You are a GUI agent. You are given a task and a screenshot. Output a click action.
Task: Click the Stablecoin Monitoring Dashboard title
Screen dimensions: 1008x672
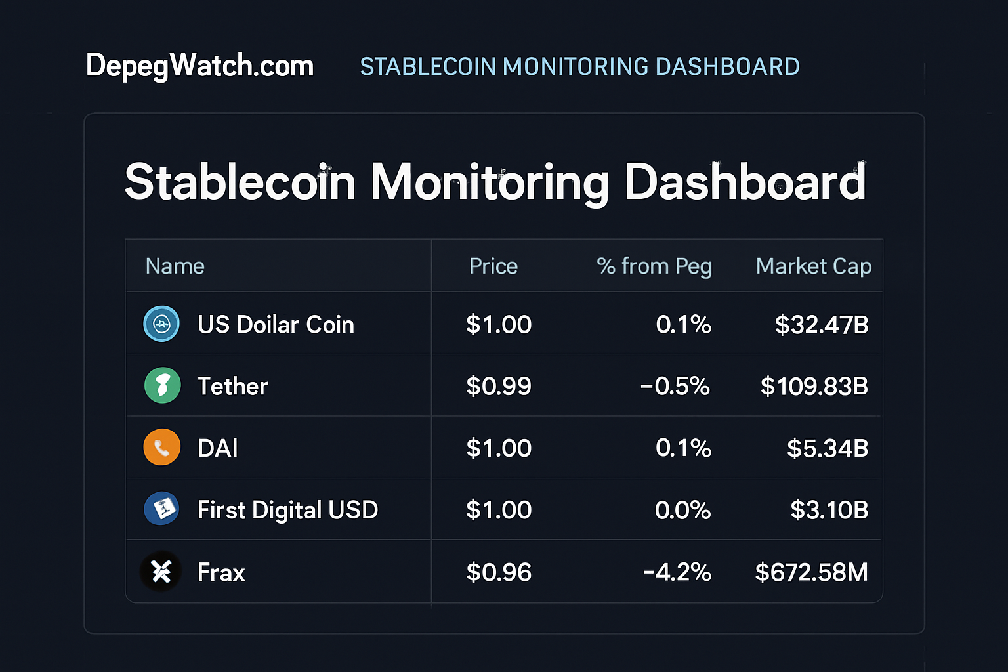pyautogui.click(x=495, y=182)
